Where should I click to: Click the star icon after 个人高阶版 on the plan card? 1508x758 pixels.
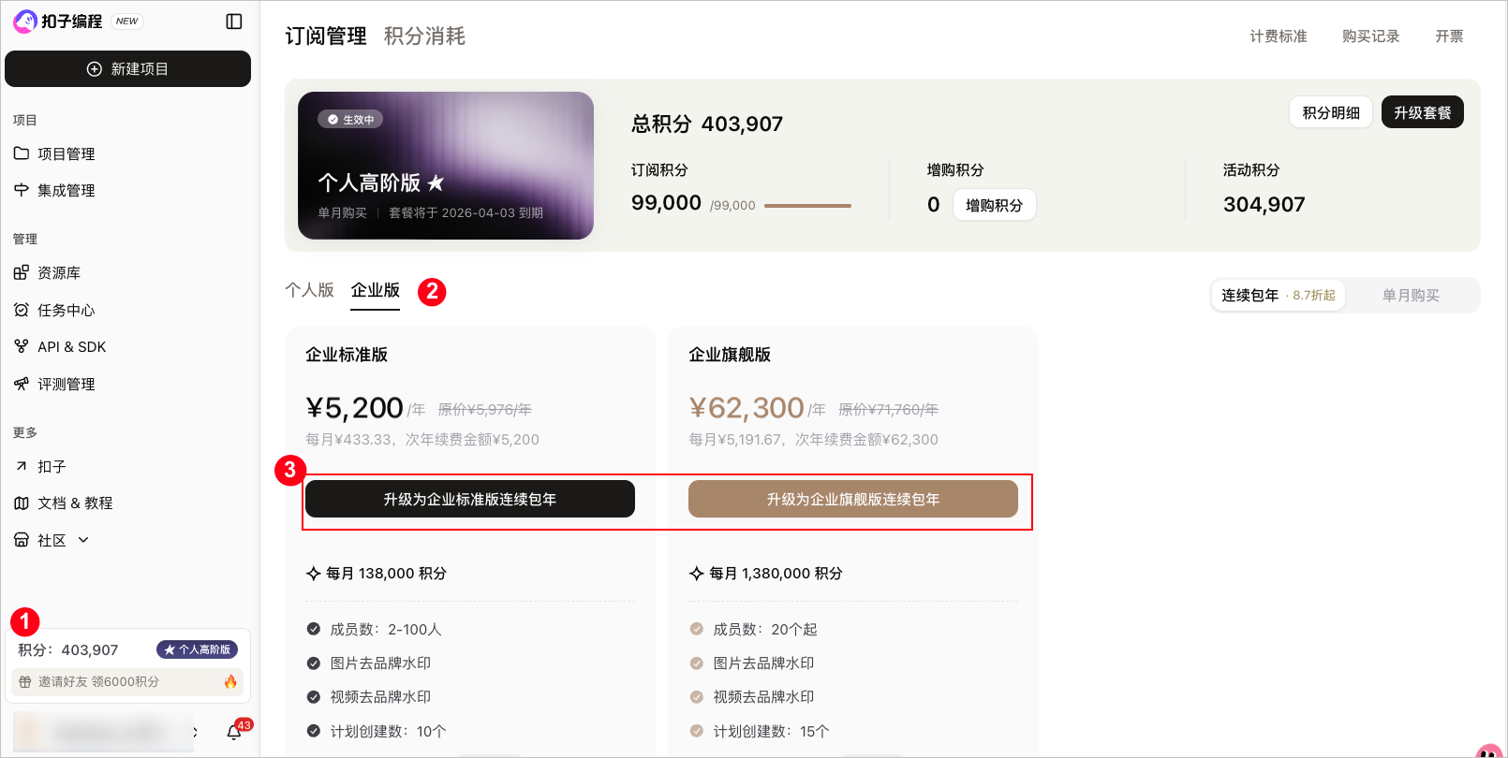(x=436, y=182)
